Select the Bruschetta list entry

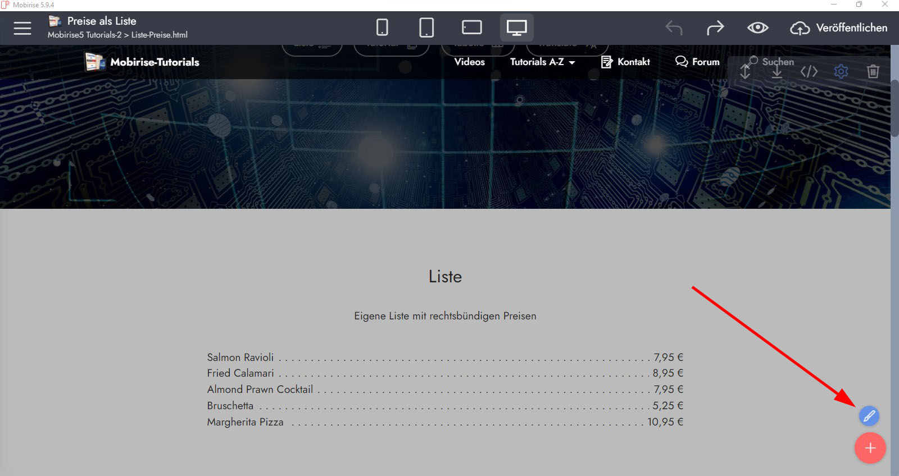230,406
